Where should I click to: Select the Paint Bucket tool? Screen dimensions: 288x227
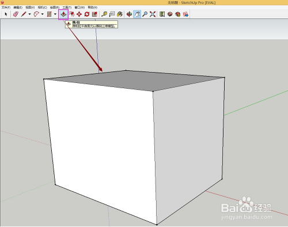tap(120, 14)
